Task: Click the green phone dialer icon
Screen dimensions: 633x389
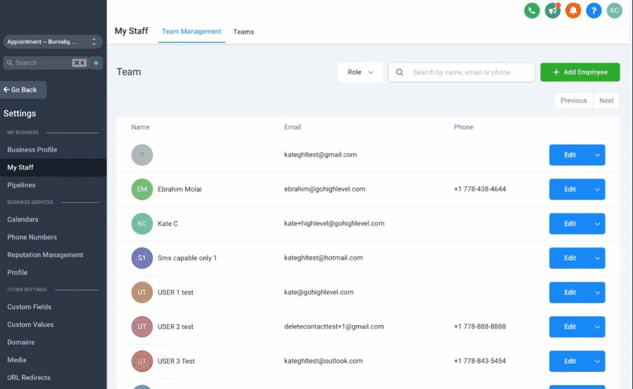Action: click(532, 10)
